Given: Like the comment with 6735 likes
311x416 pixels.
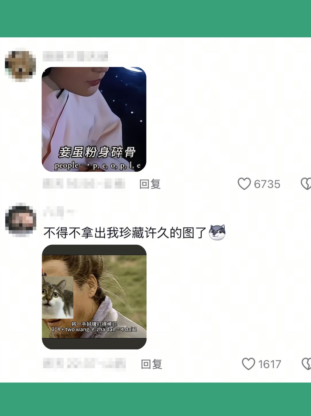Looking at the screenshot, I should pos(244,184).
